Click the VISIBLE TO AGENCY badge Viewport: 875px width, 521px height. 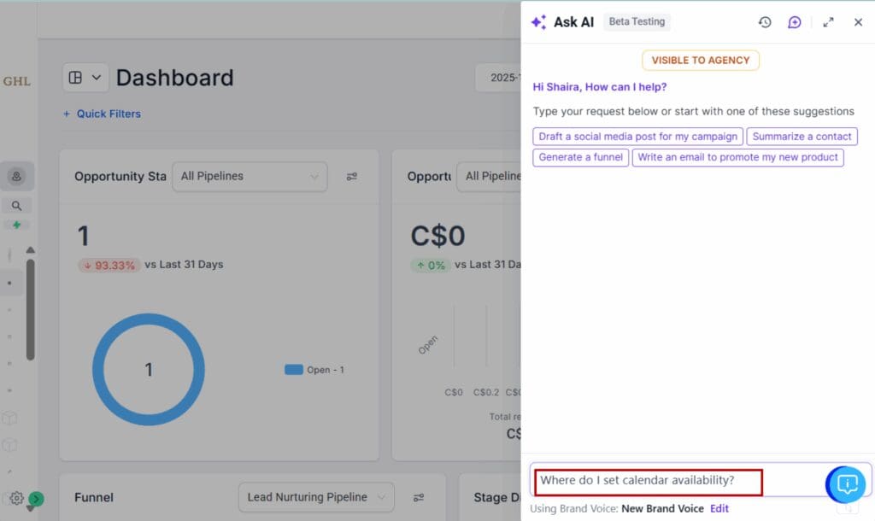(700, 60)
